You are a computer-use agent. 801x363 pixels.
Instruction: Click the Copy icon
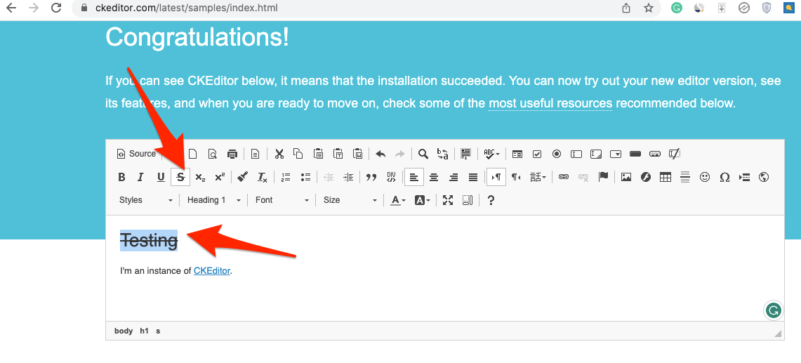tap(298, 153)
